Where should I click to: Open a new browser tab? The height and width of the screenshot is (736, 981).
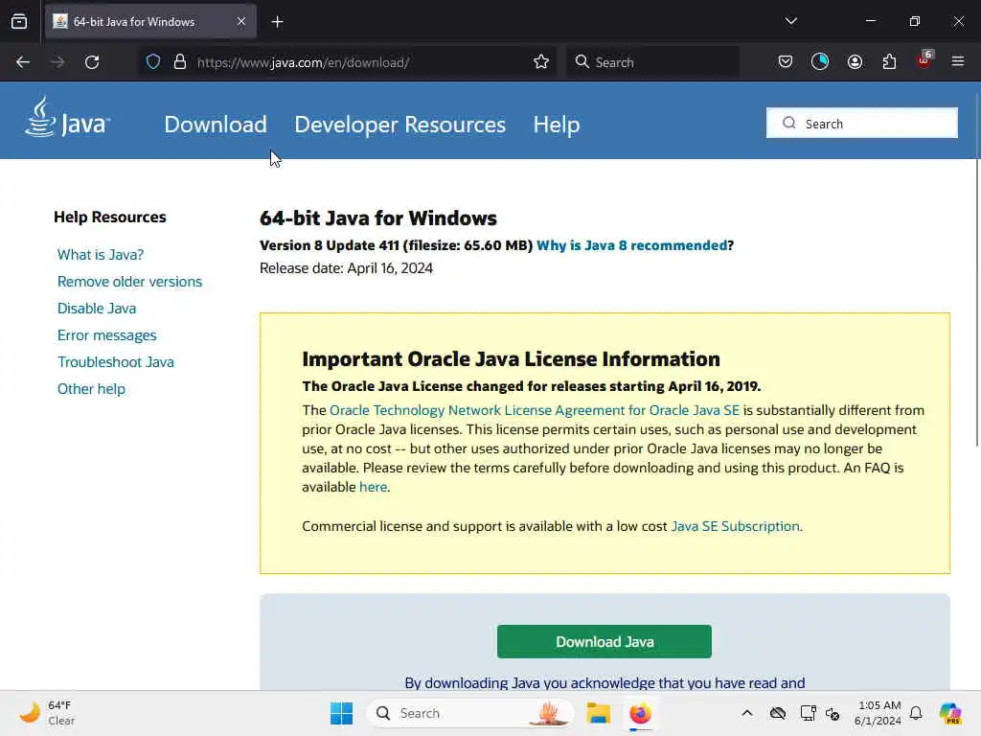pyautogui.click(x=277, y=21)
